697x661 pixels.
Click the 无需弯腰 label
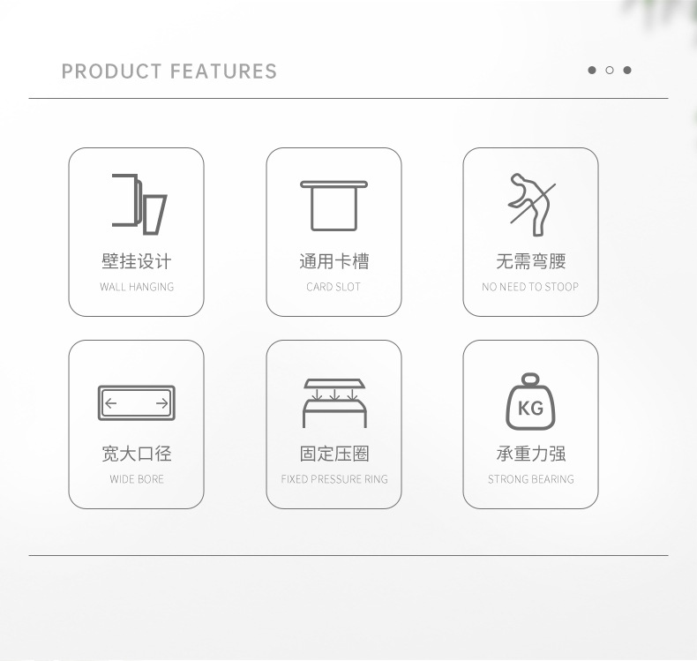pos(531,261)
